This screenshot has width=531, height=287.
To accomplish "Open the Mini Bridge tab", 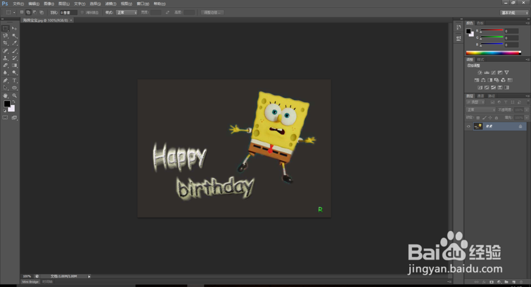I will coord(30,282).
